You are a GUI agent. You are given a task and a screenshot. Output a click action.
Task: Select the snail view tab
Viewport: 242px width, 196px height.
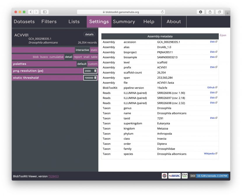(x=86, y=57)
